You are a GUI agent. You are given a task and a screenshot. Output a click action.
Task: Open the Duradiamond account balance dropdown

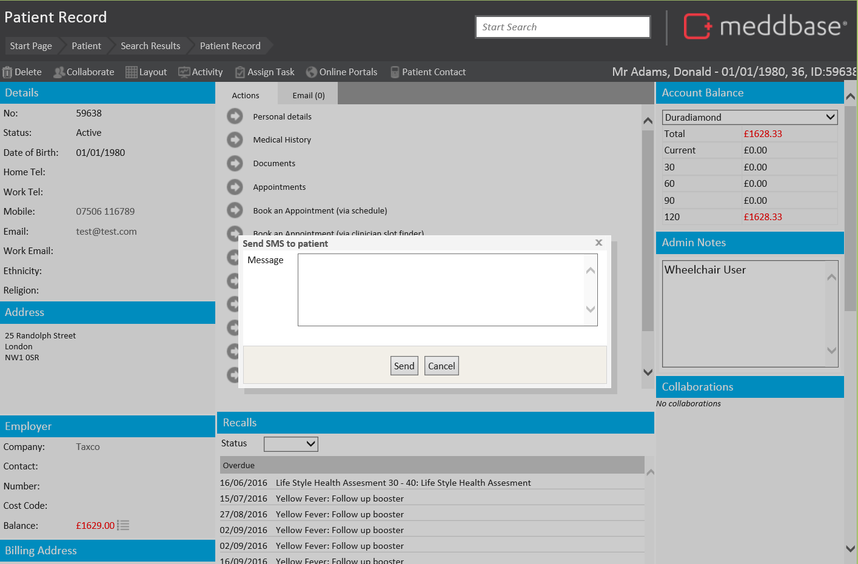click(x=749, y=116)
